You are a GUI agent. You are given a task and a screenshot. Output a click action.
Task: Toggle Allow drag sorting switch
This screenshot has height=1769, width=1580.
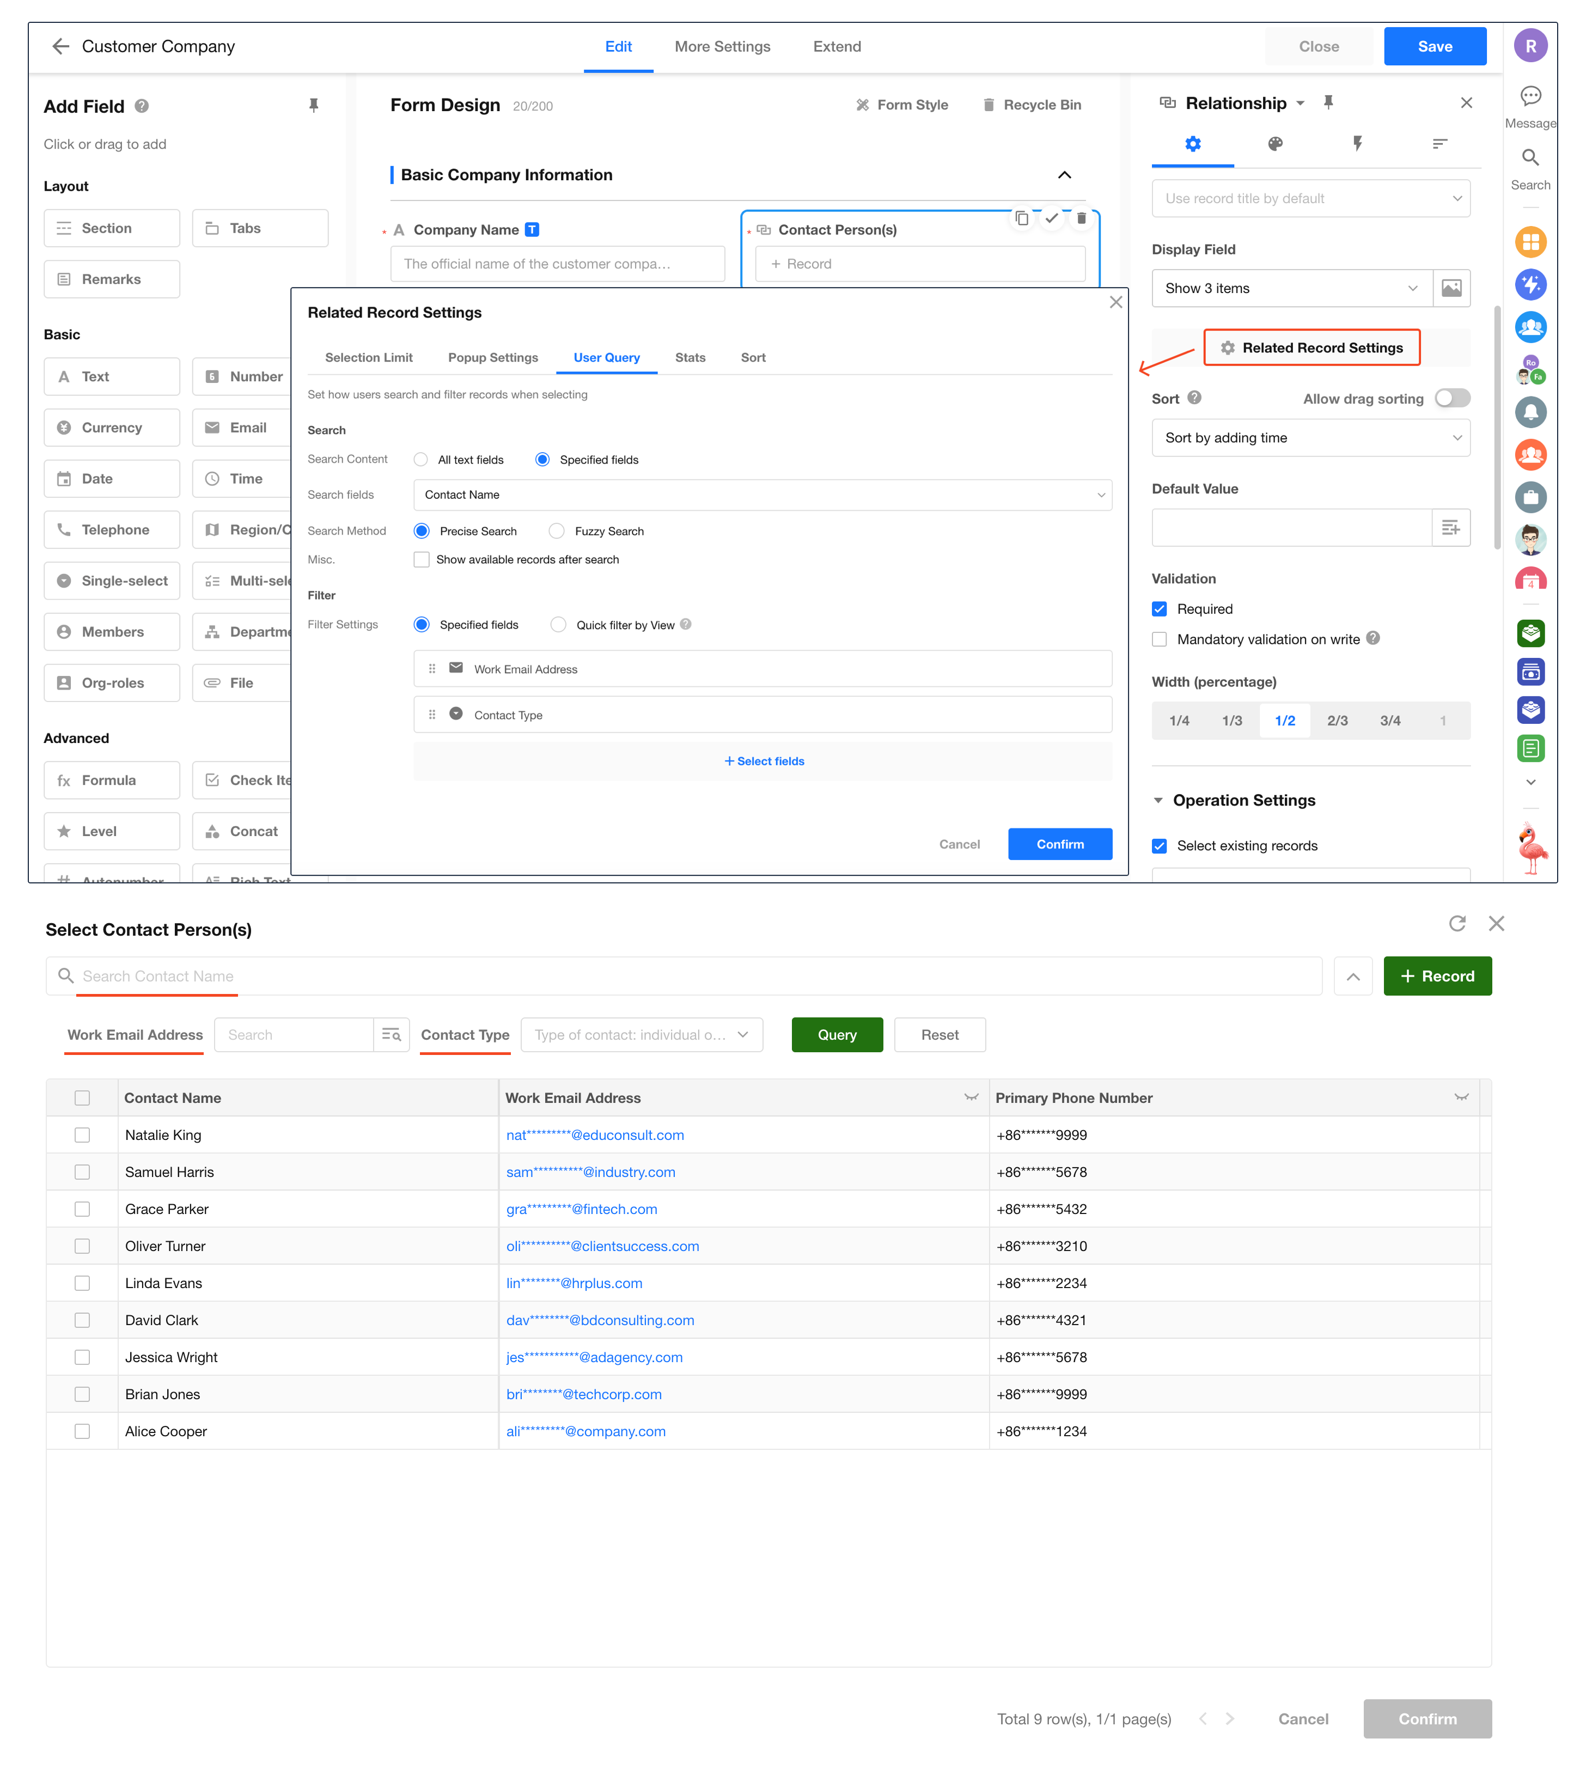pyautogui.click(x=1451, y=399)
